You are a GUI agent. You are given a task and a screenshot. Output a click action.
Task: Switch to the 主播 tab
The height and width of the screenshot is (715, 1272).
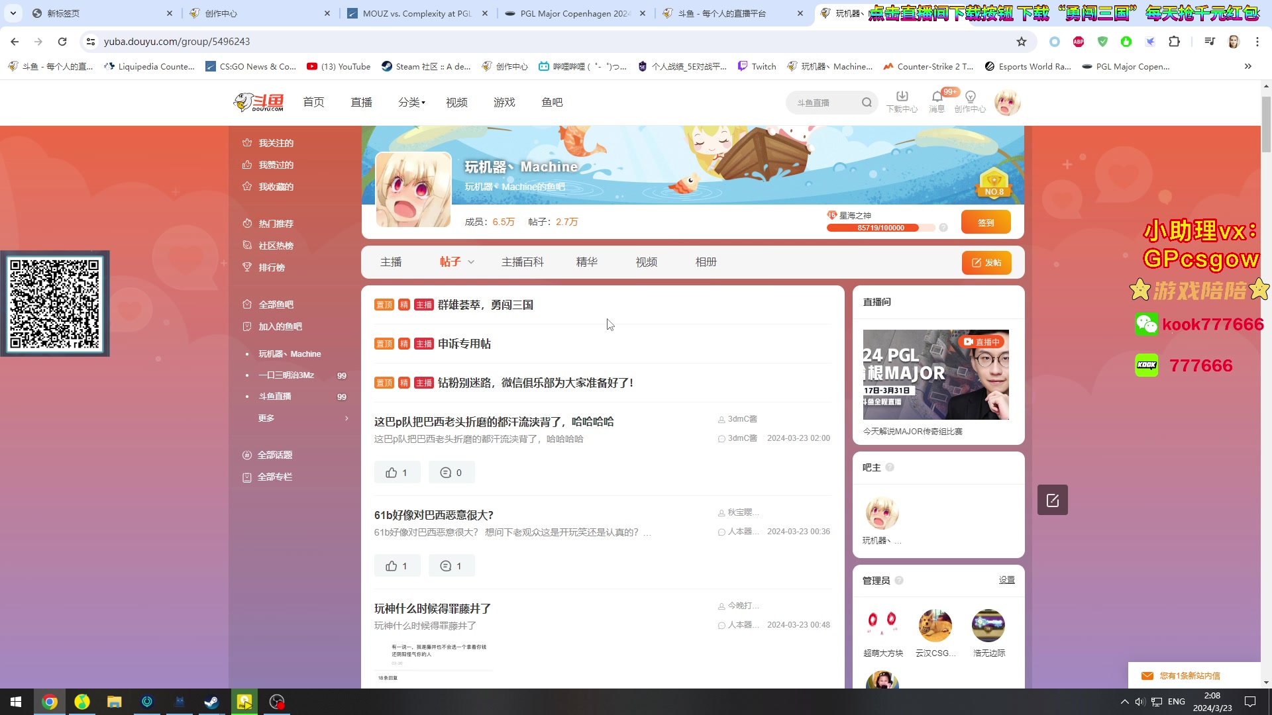click(x=391, y=262)
